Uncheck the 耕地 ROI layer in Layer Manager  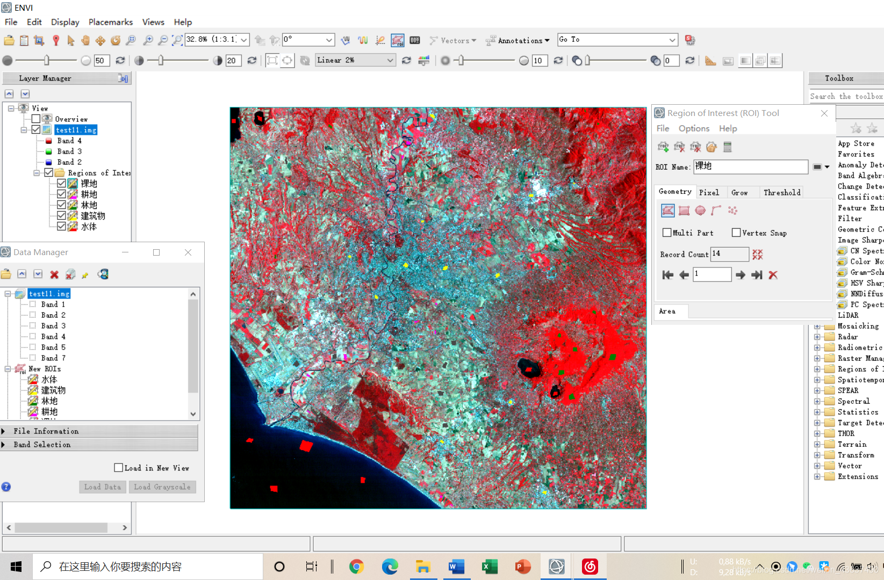62,194
